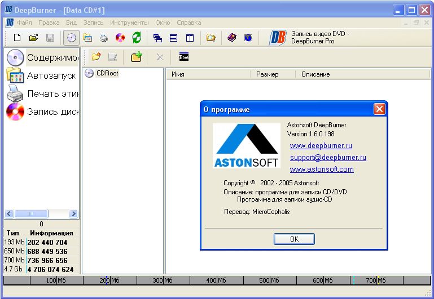Click the DeepBurner Pro DB logo

[278, 38]
